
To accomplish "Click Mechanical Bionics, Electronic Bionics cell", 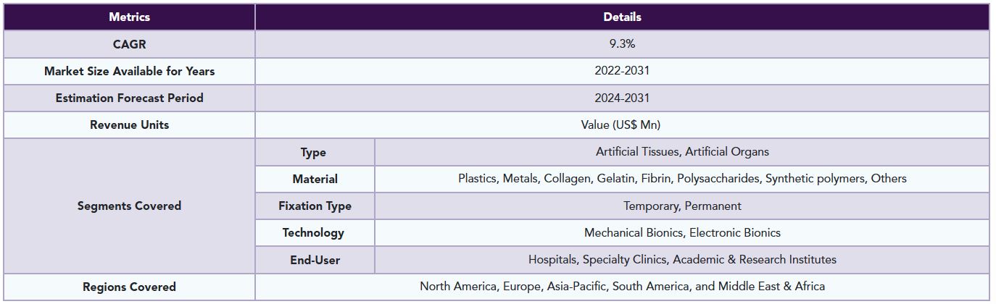I will point(682,232).
